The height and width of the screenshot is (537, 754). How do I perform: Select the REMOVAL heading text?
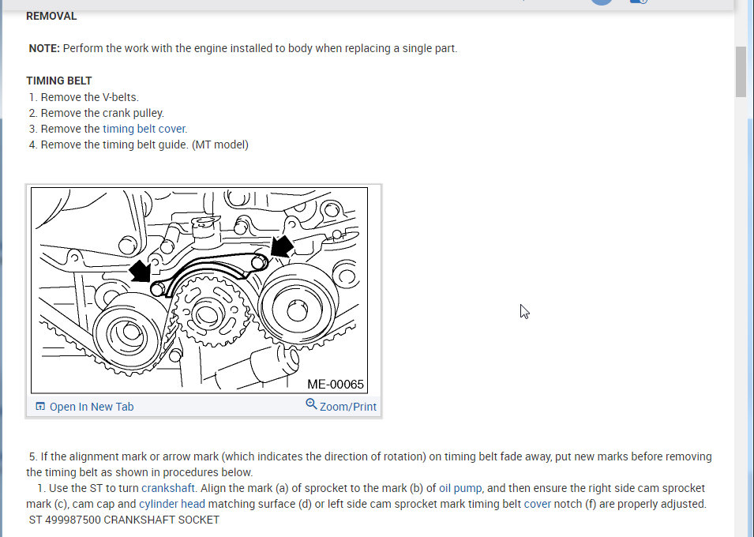[x=51, y=16]
